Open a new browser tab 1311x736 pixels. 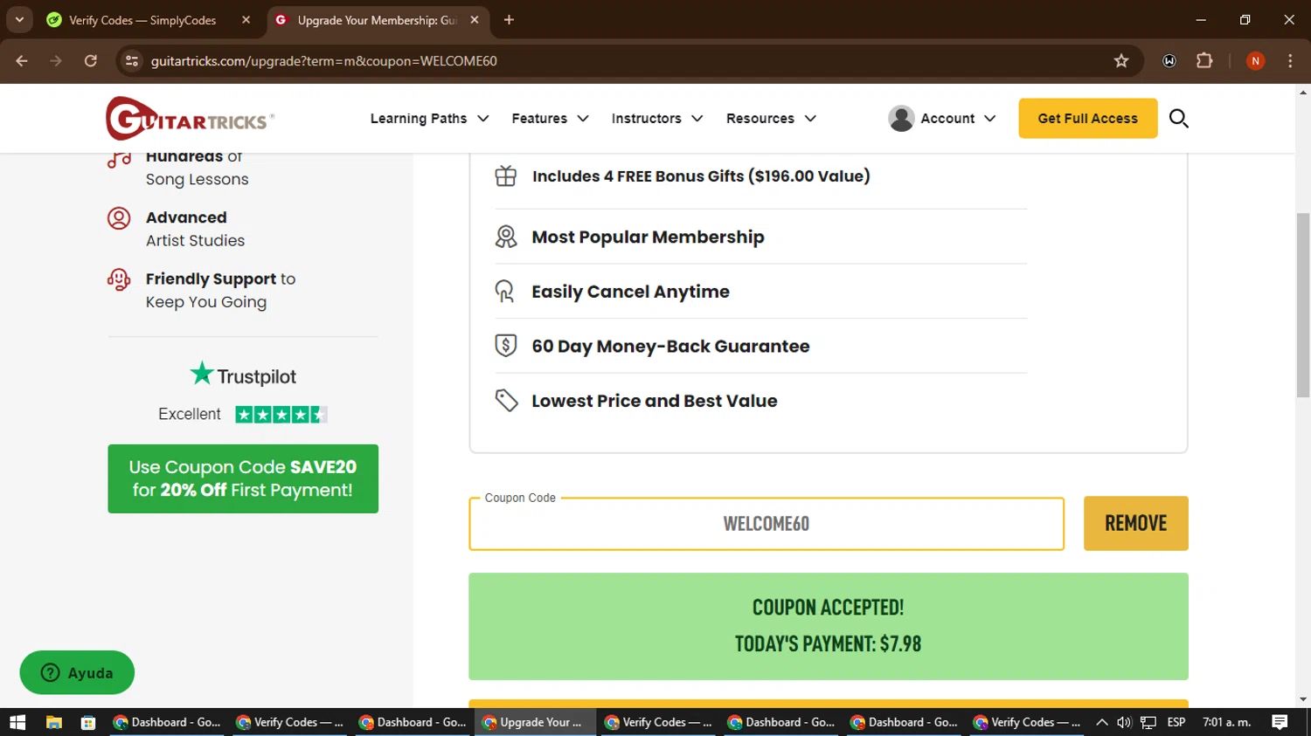(509, 19)
